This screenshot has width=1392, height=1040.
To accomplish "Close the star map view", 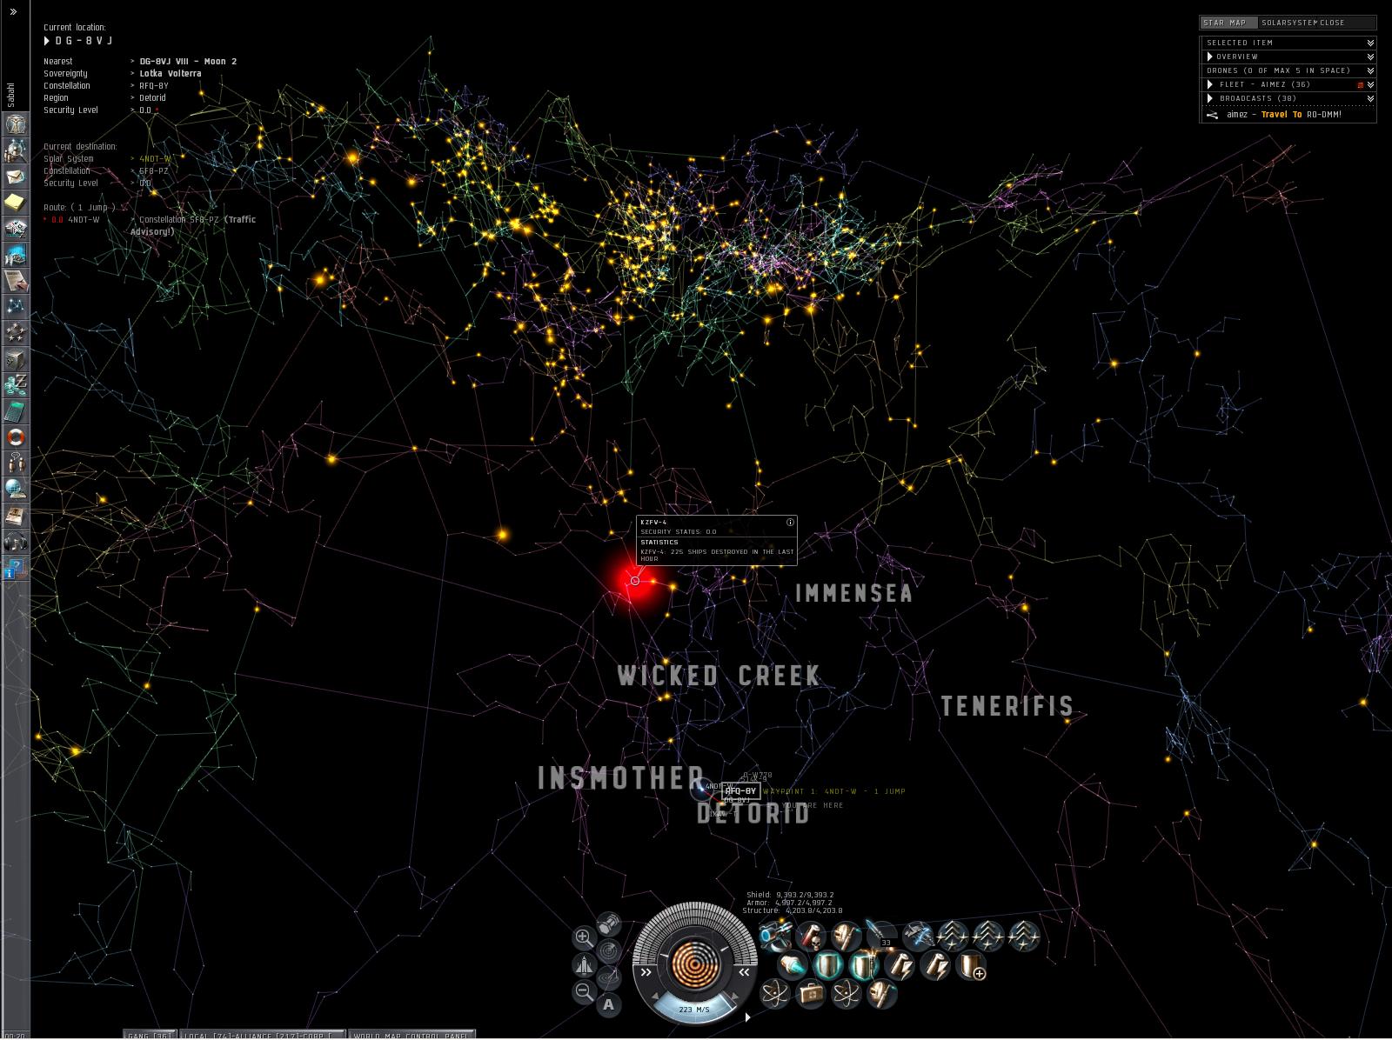I will pyautogui.click(x=1332, y=23).
